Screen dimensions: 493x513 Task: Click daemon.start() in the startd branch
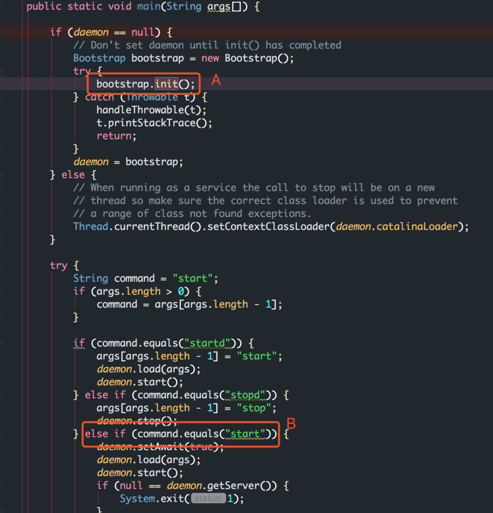pyautogui.click(x=140, y=382)
